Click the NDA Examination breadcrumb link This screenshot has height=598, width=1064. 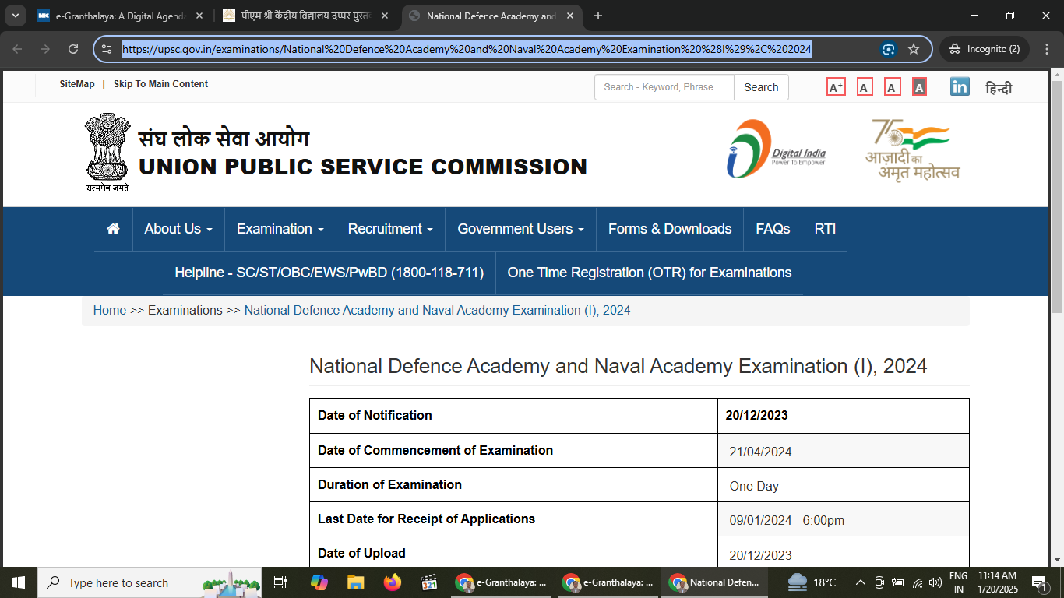437,310
